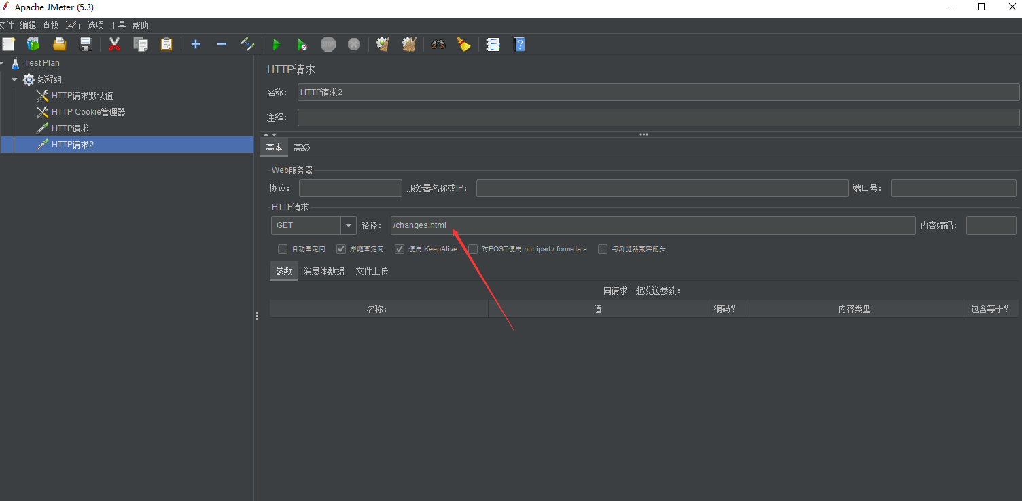Screen dimensions: 1022x501
Task: Open the 选项 menu
Action: (x=95, y=24)
